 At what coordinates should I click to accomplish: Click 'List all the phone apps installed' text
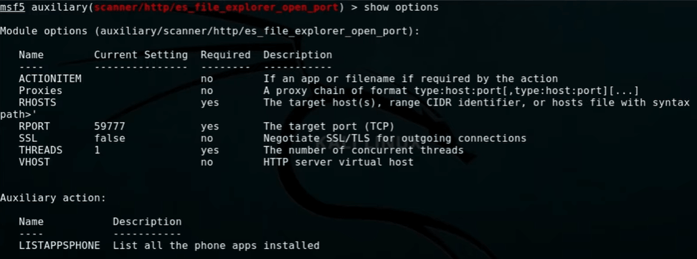(x=216, y=245)
